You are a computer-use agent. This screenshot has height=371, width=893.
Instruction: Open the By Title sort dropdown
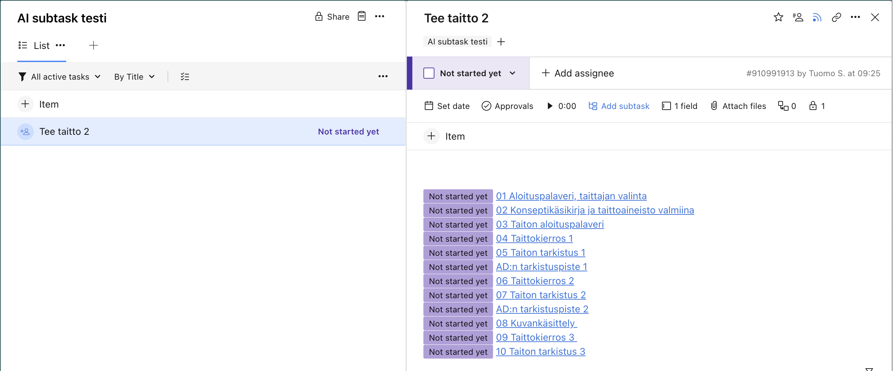(134, 77)
